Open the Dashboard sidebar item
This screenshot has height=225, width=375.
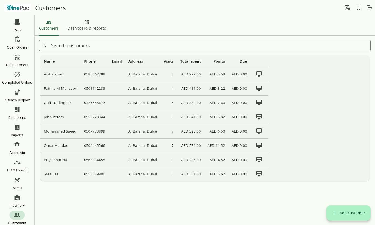(17, 113)
